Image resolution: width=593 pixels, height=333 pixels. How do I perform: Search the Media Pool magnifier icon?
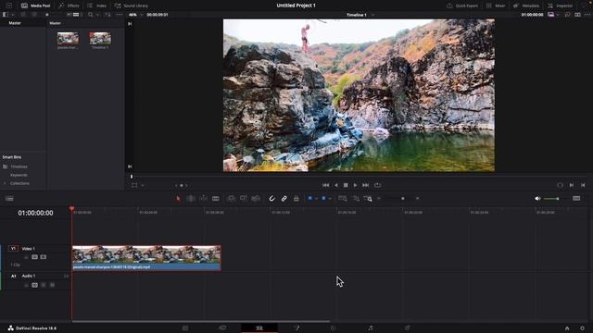point(91,15)
